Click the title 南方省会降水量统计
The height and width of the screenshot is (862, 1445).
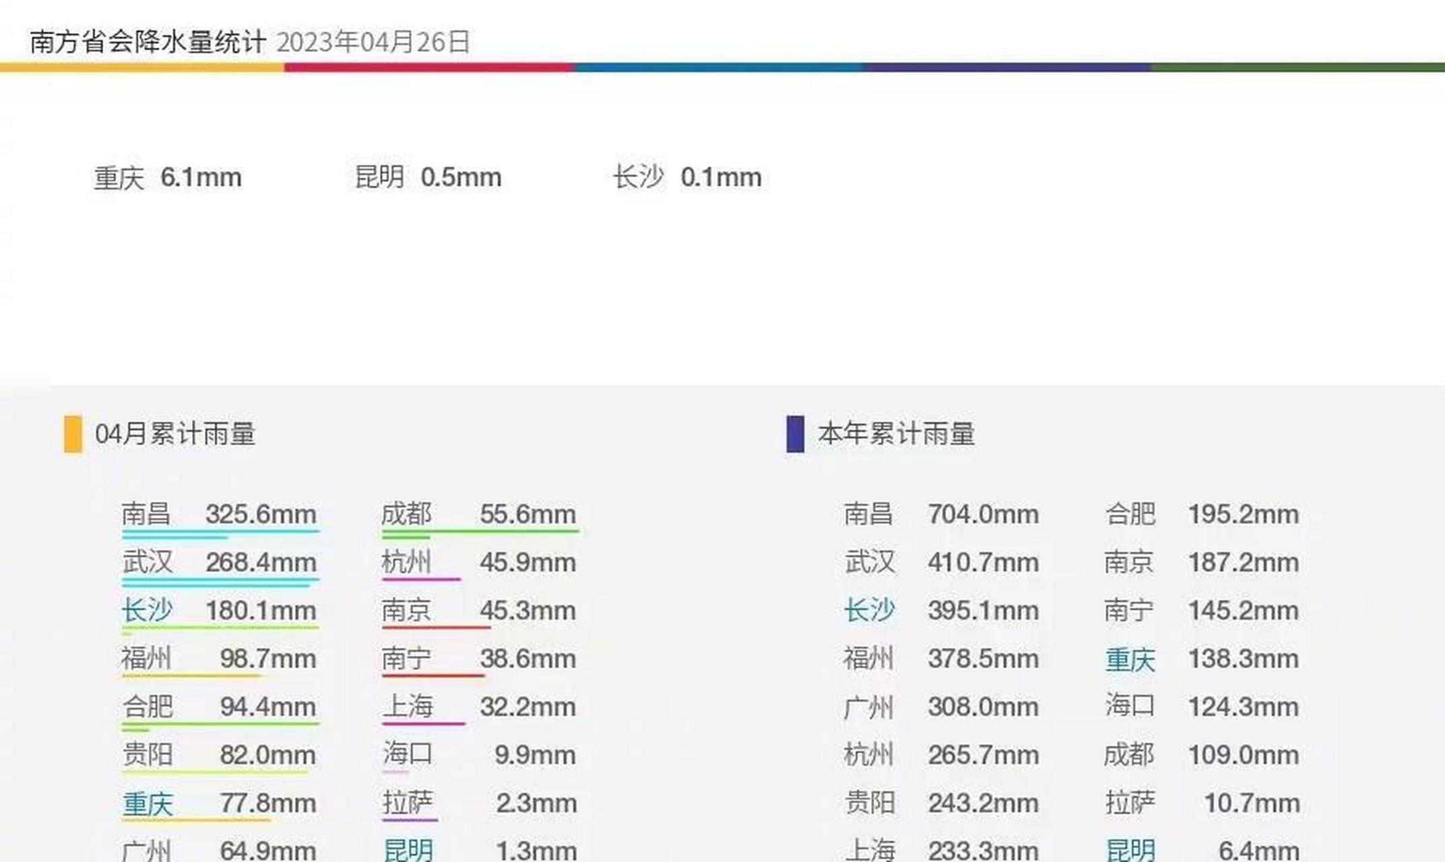(148, 42)
